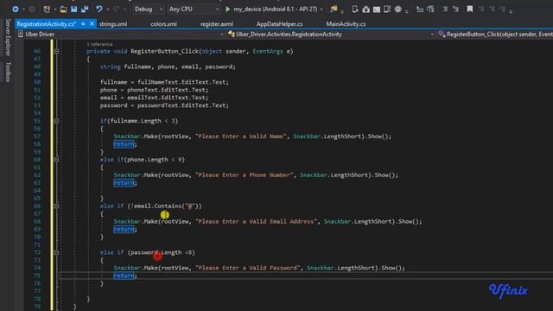The width and height of the screenshot is (553, 311).
Task: Click line number 54 in the gutter
Action: 37,113
